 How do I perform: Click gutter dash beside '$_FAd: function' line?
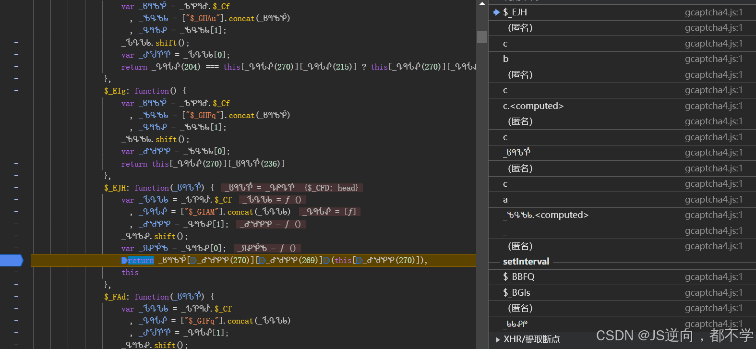coord(16,296)
